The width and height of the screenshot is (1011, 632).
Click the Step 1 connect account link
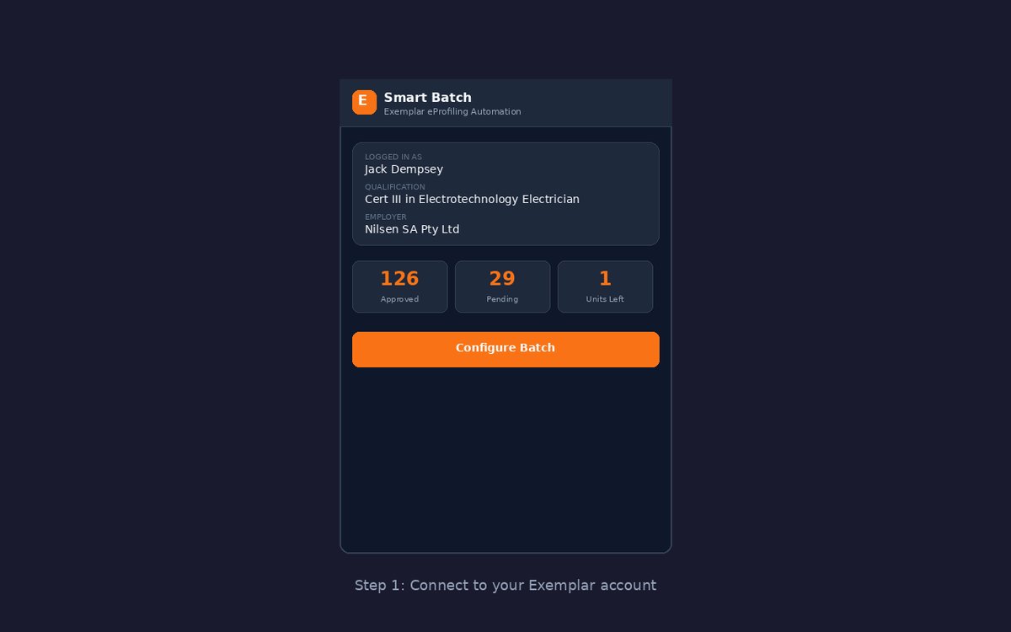click(505, 585)
